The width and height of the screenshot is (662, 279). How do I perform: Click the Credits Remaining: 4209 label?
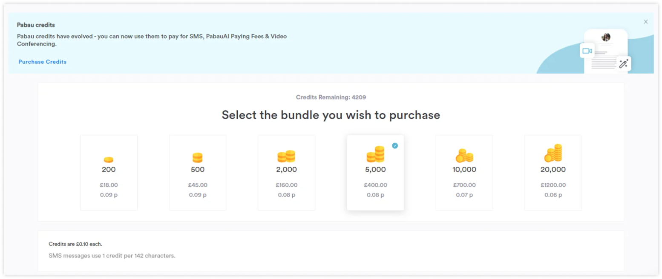331,97
